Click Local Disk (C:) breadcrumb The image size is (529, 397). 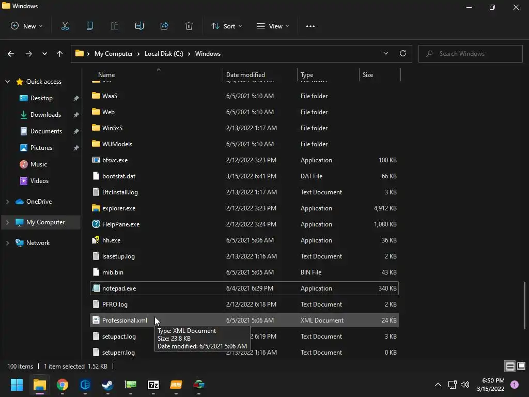tap(164, 54)
